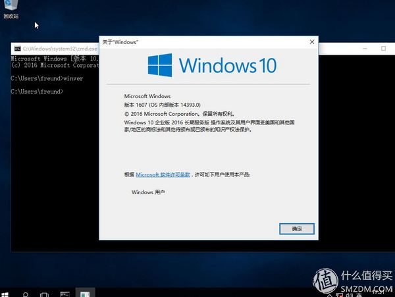Maximize the cmd.exe command prompt window
Screen dimensions: 395x297
[x=383, y=48]
